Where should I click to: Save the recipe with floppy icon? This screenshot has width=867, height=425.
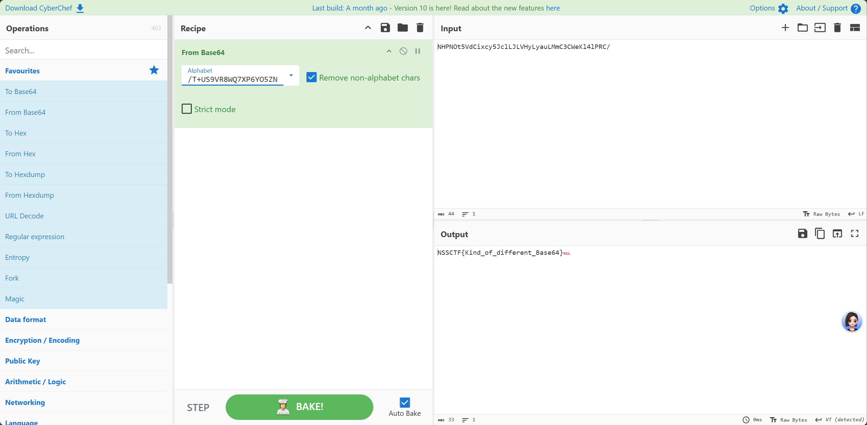(385, 28)
